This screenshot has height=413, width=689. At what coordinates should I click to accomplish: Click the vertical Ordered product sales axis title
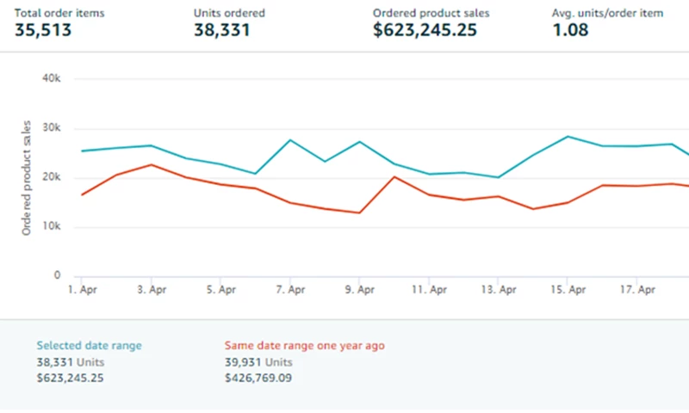[27, 178]
